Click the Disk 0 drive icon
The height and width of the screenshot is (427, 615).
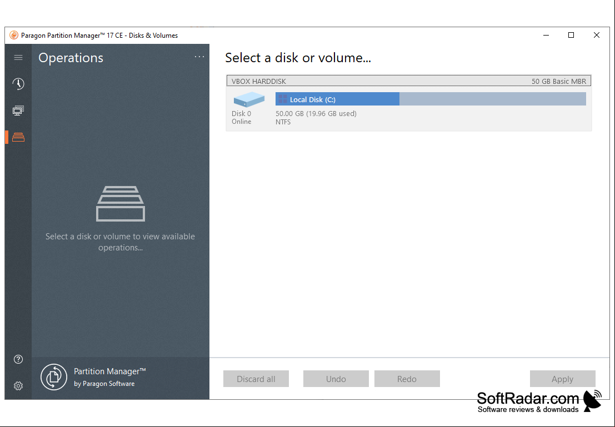tap(249, 99)
